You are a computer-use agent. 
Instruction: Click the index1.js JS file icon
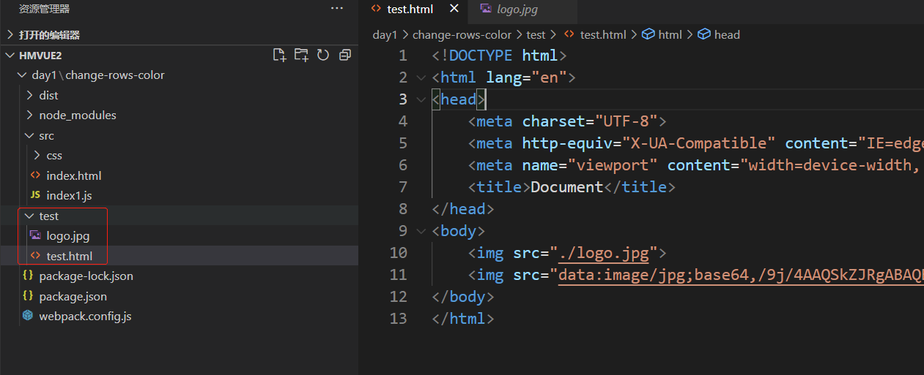(34, 195)
